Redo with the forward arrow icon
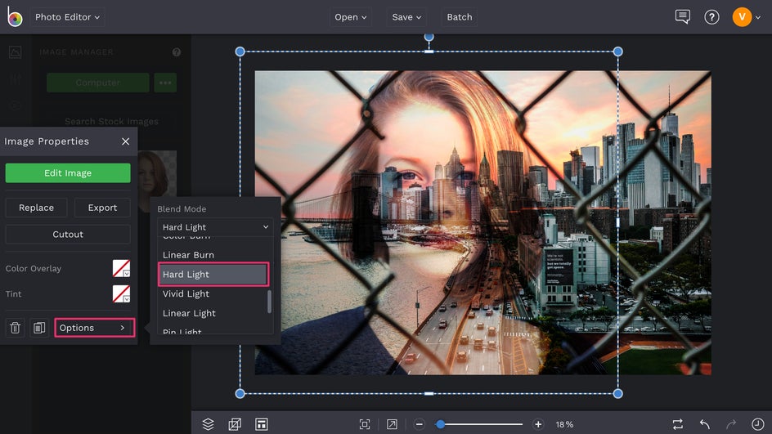 click(x=731, y=424)
